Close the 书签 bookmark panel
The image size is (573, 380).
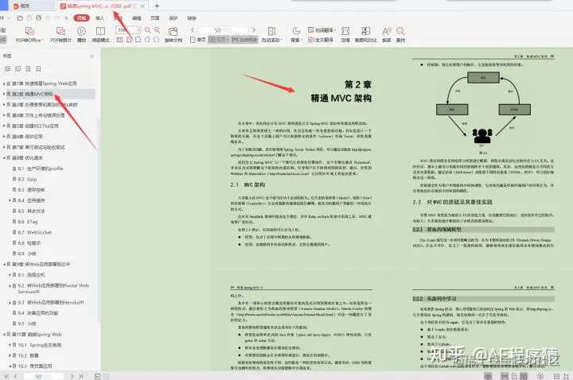point(92,56)
